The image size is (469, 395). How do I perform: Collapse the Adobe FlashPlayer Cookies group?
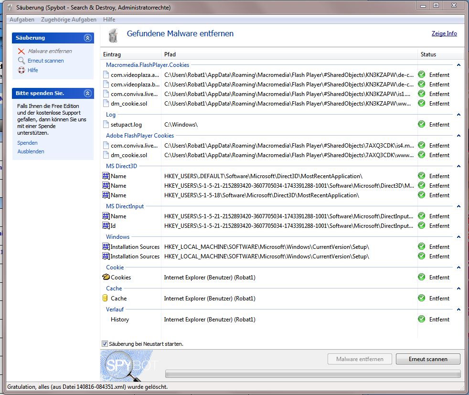click(458, 136)
